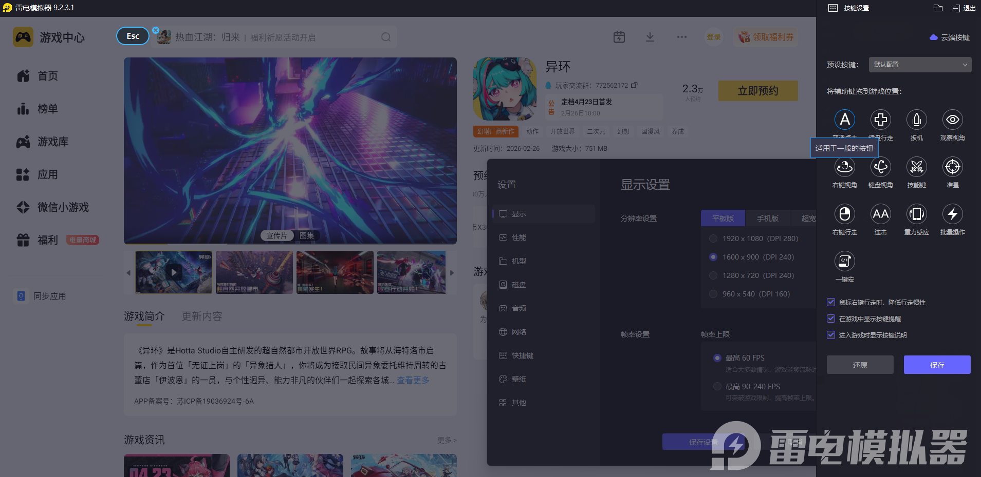This screenshot has width=981, height=477.
Task: Open 性能 in the settings menu
Action: click(519, 237)
